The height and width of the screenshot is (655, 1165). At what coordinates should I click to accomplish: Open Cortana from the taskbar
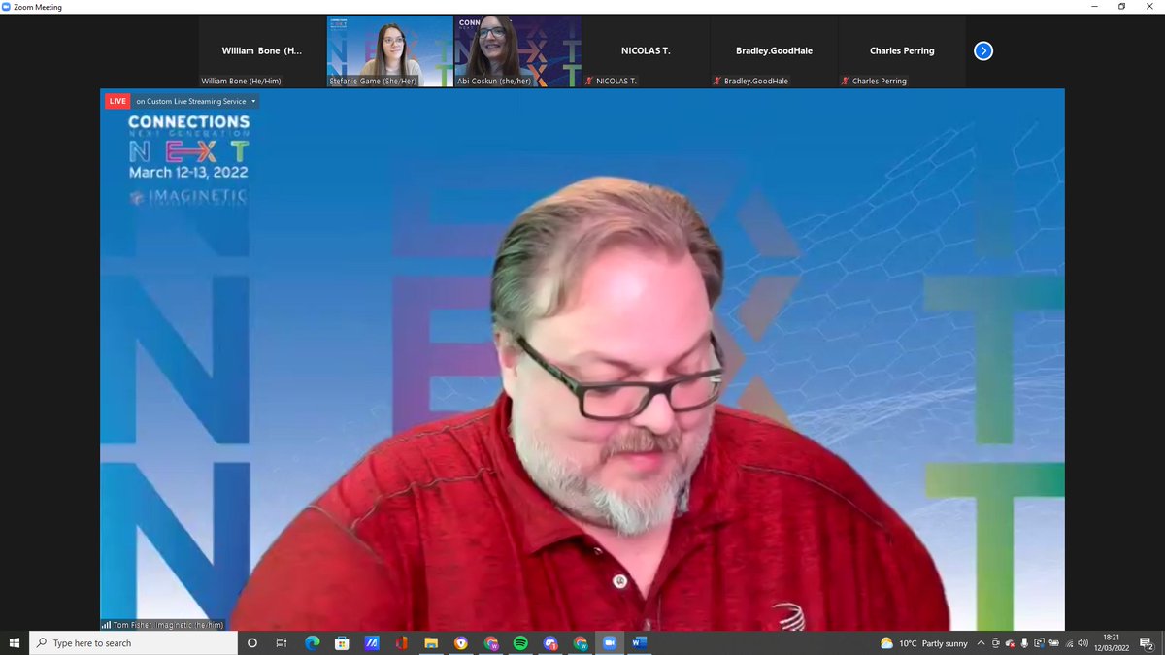(252, 642)
